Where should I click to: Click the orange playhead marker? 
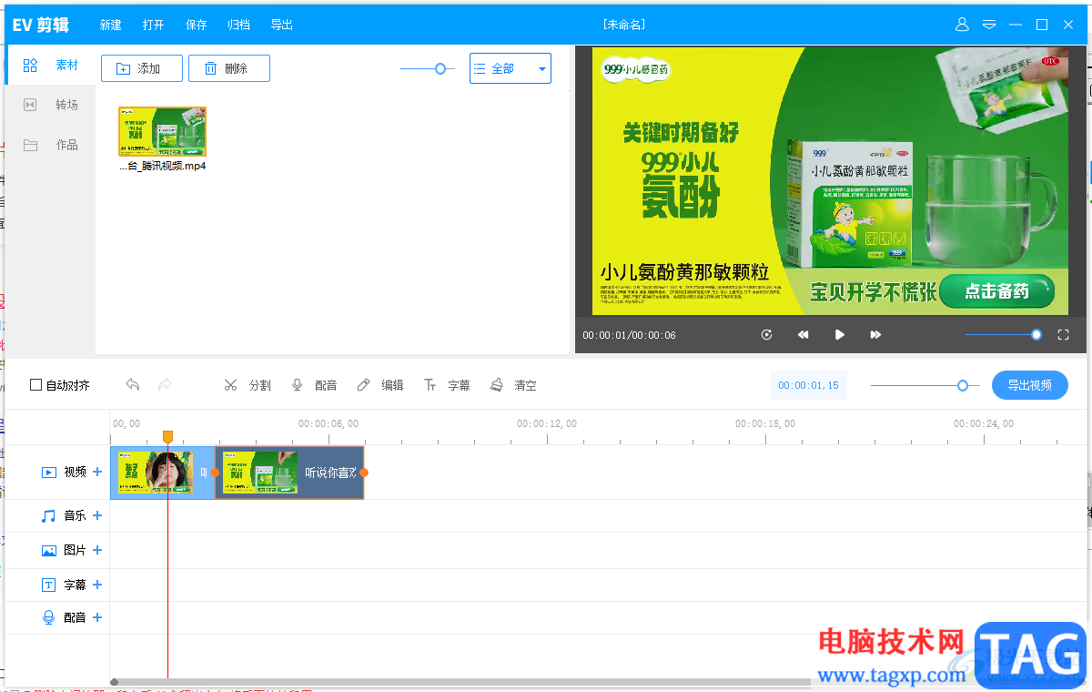coord(167,437)
